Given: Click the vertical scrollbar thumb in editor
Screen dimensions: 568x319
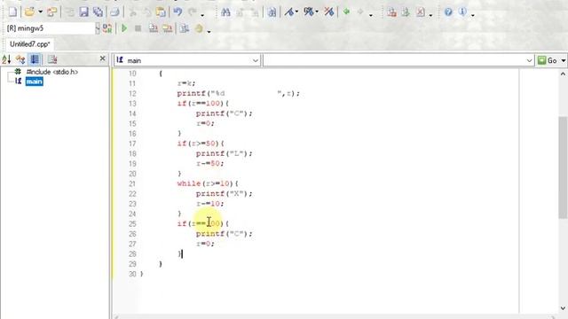Looking at the screenshot, I should point(563,167).
